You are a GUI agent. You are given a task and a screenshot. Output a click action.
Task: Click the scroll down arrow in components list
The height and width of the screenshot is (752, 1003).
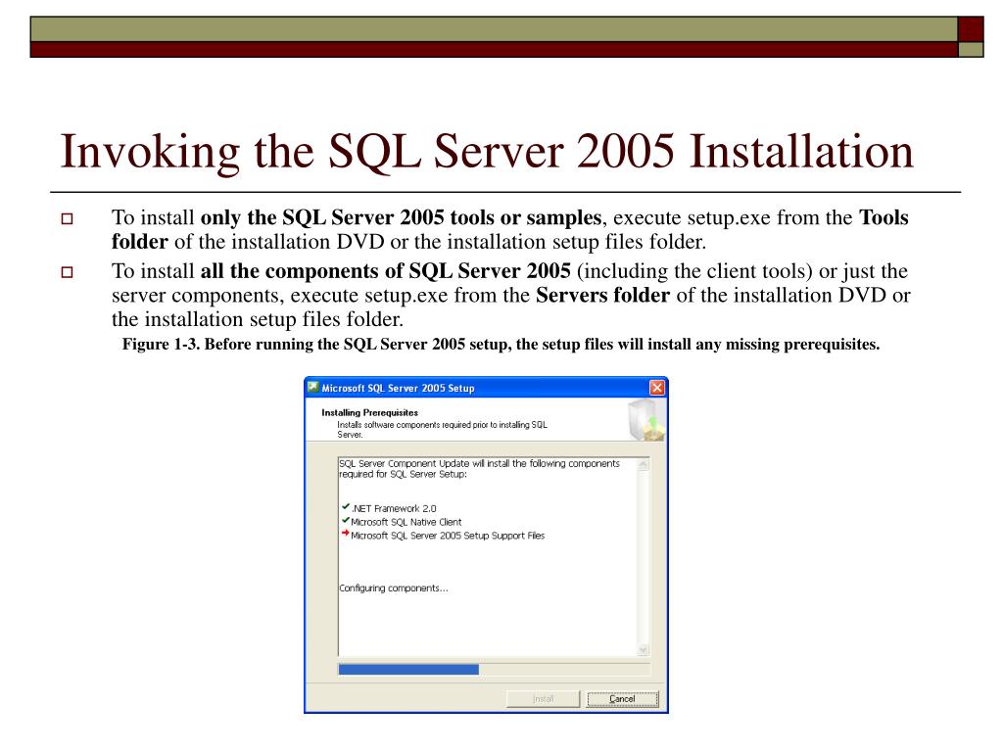[644, 650]
